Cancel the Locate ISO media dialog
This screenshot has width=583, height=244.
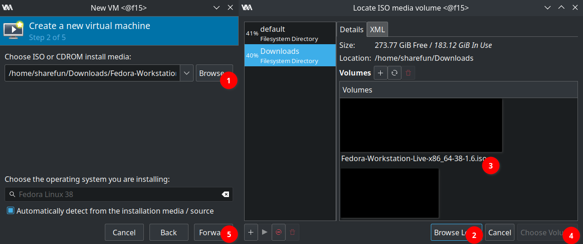pyautogui.click(x=499, y=232)
